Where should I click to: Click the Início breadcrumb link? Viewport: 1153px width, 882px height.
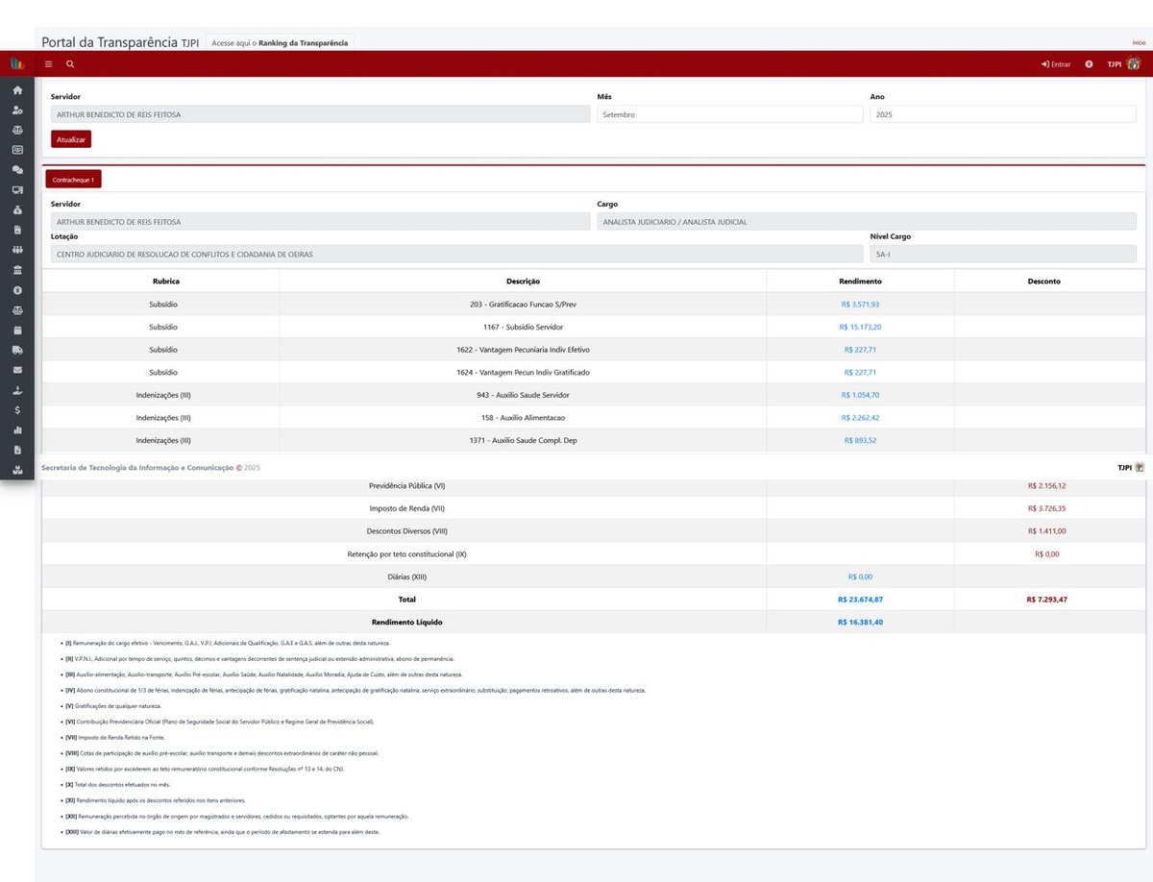point(1139,43)
